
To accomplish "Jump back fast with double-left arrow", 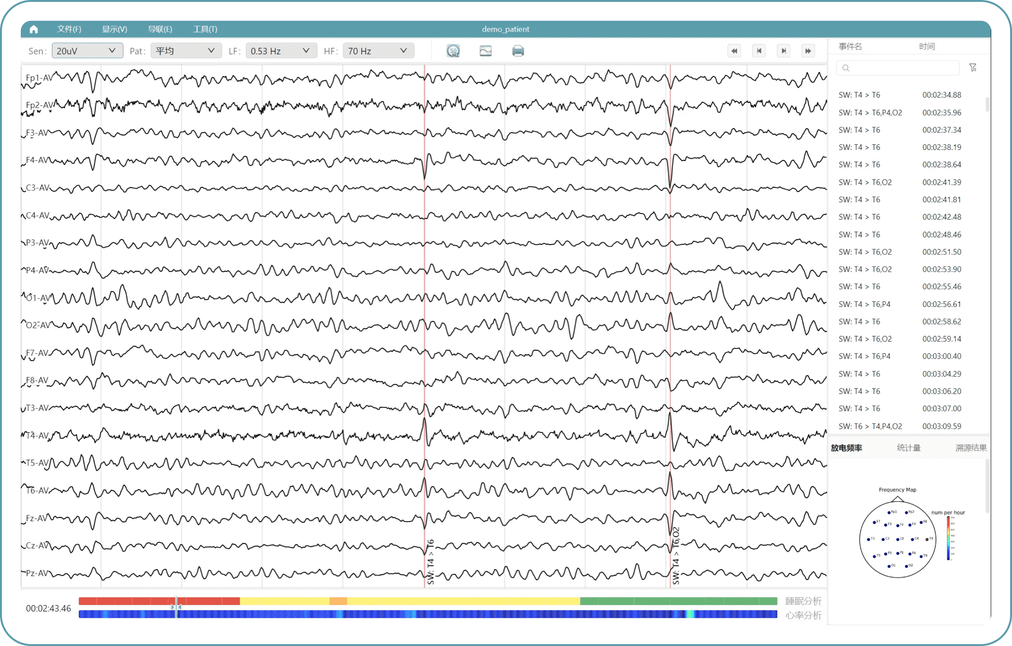I will pos(734,51).
